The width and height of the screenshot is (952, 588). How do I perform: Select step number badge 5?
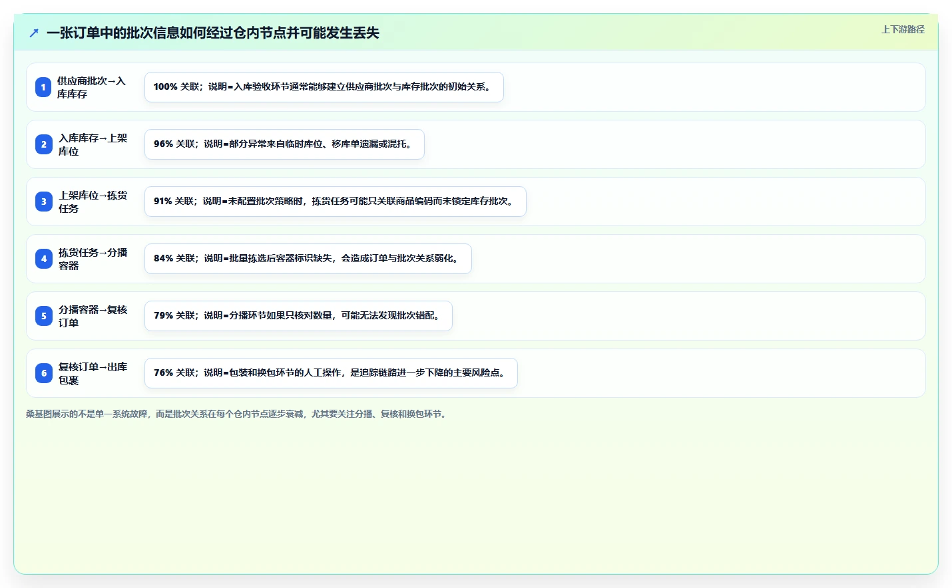(43, 316)
